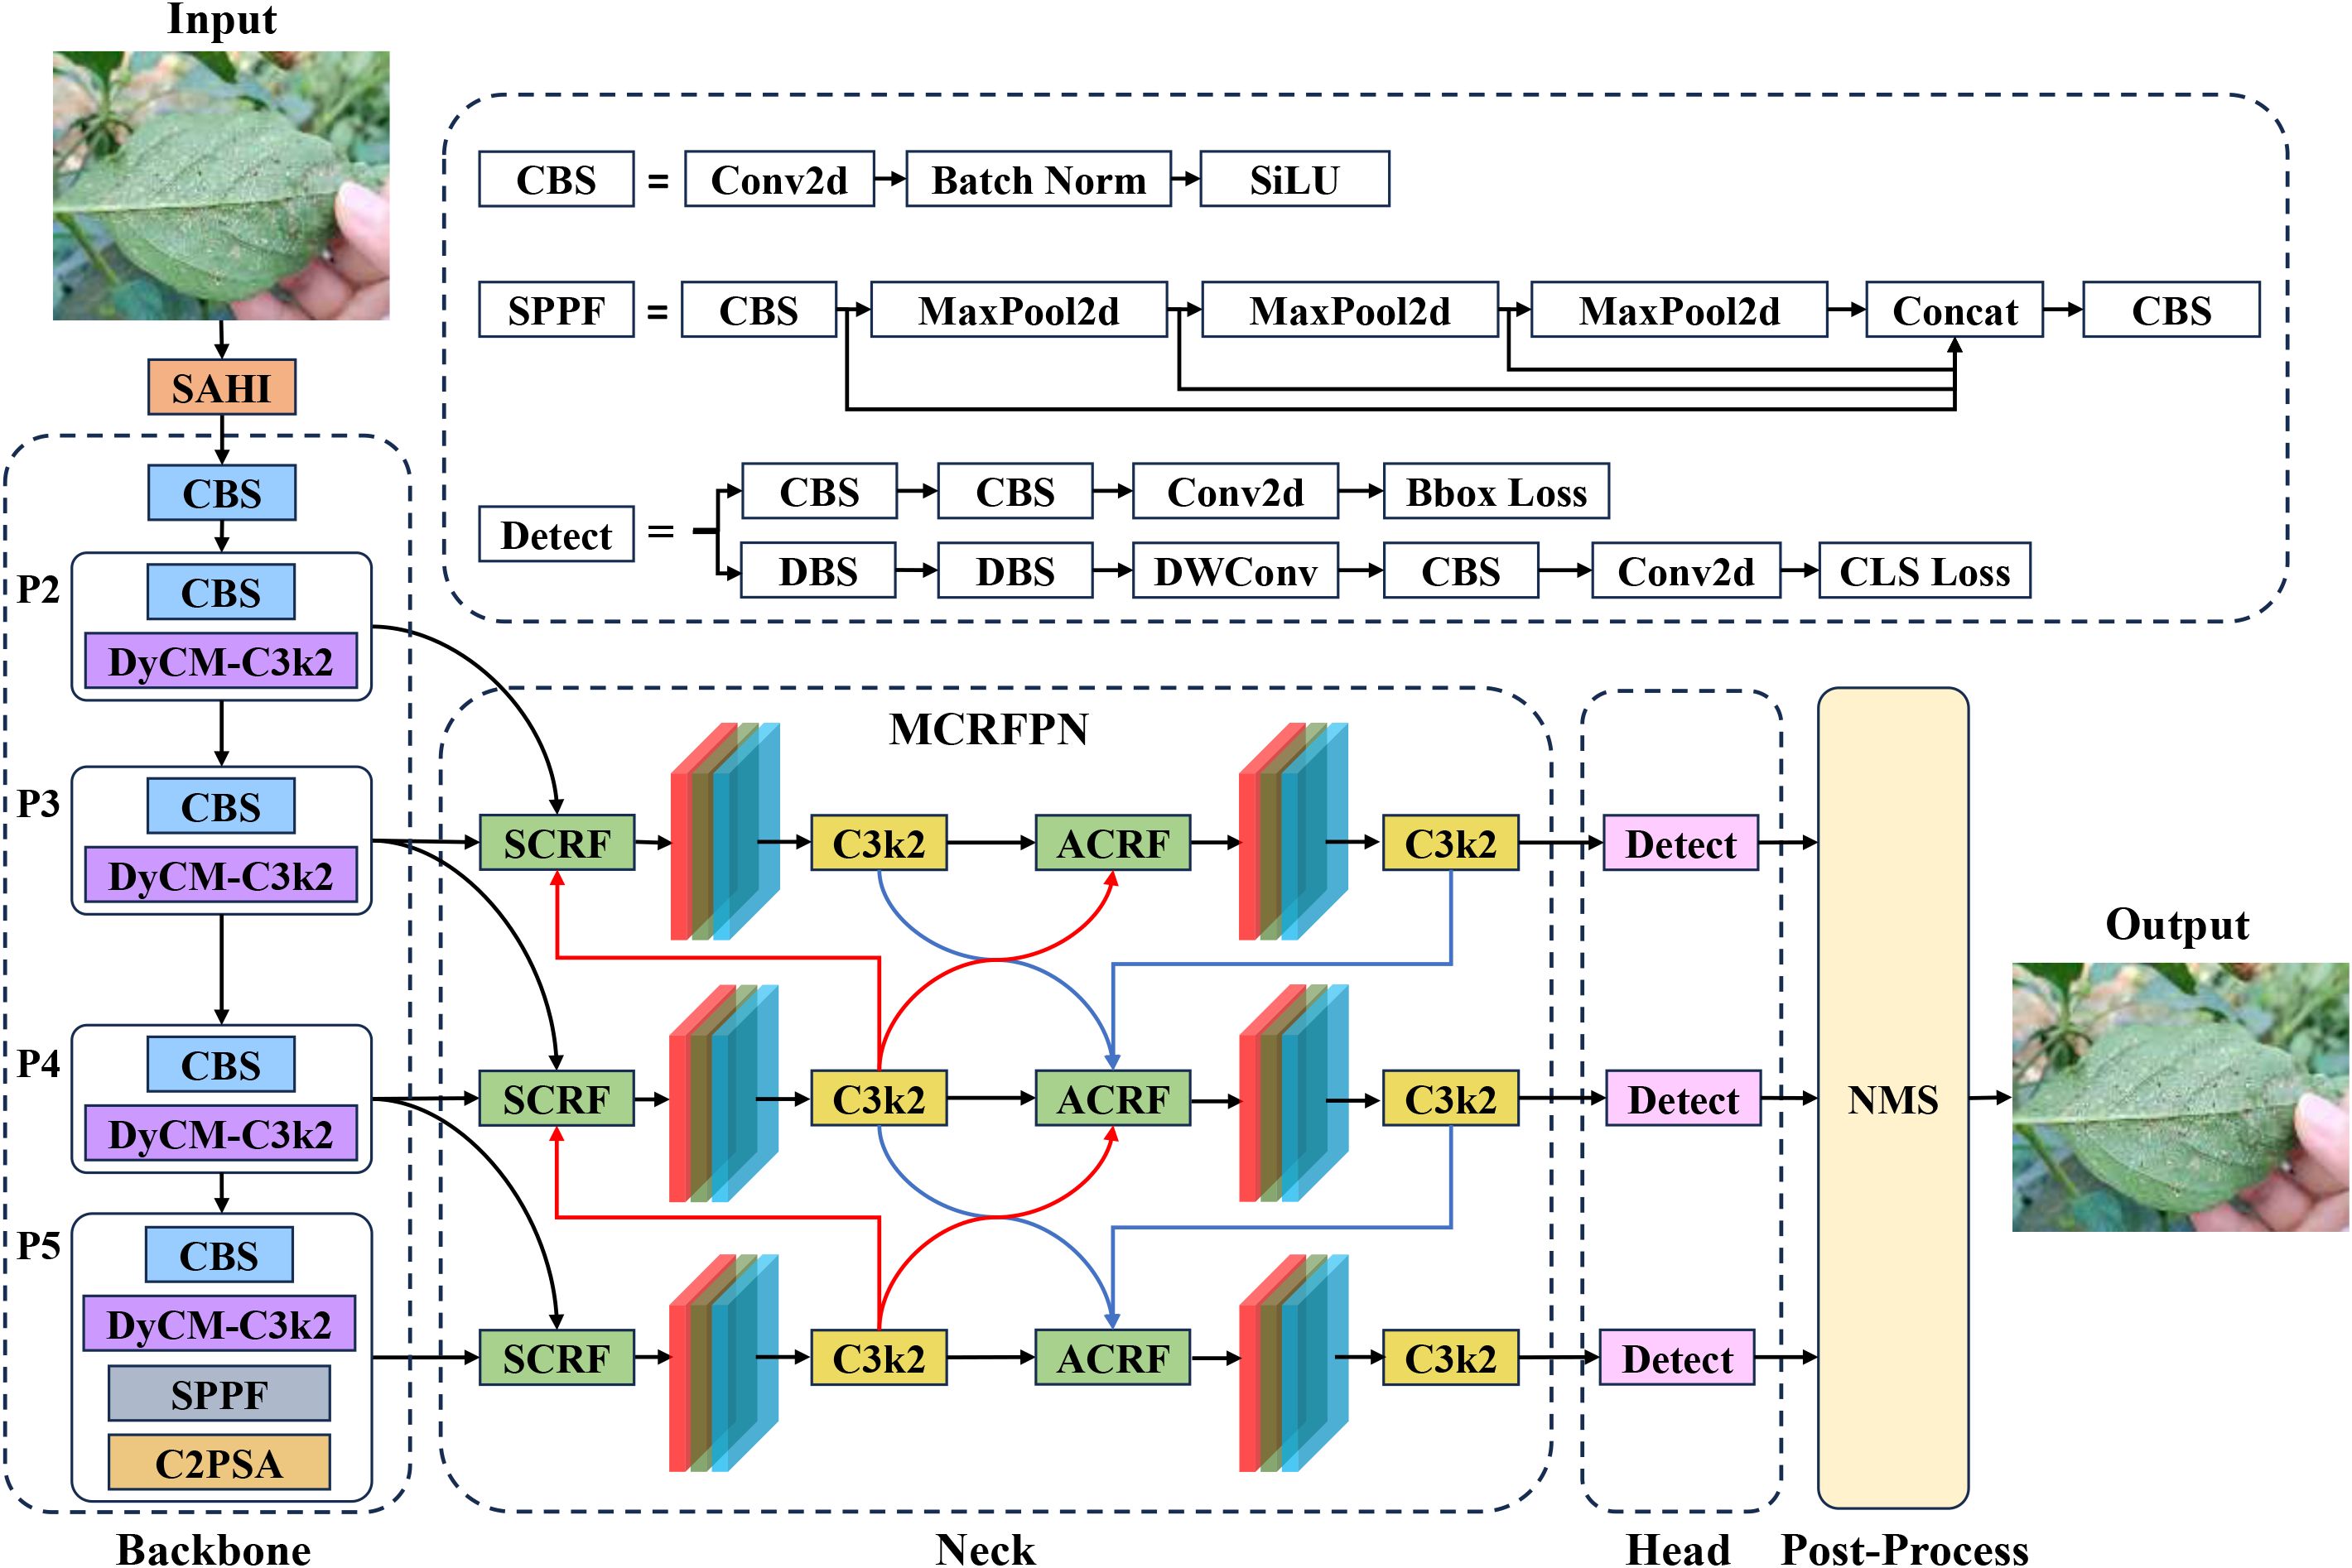Image resolution: width=2352 pixels, height=1568 pixels.
Task: Click the orange C2PSA block
Action: pos(219,1462)
